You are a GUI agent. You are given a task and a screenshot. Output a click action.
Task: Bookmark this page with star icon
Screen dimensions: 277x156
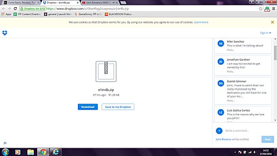pos(261,9)
